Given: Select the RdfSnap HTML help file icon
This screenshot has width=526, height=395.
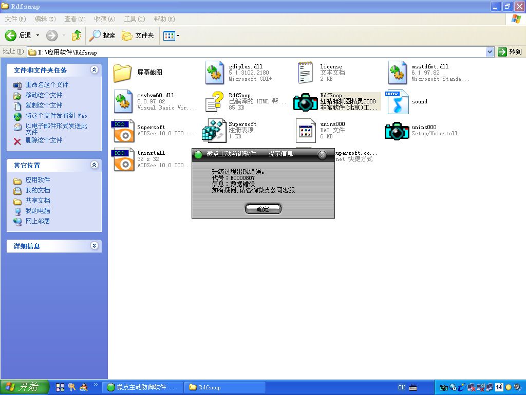Looking at the screenshot, I should pos(214,101).
